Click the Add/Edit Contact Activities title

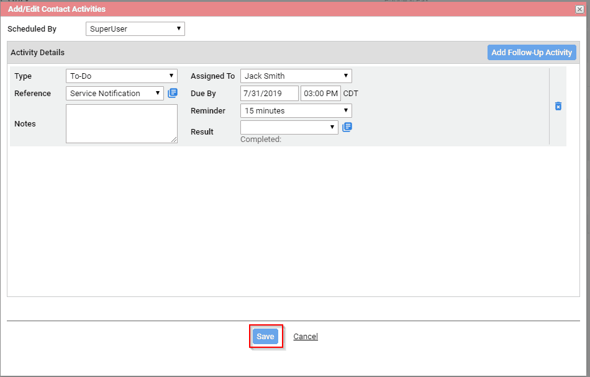coord(57,9)
